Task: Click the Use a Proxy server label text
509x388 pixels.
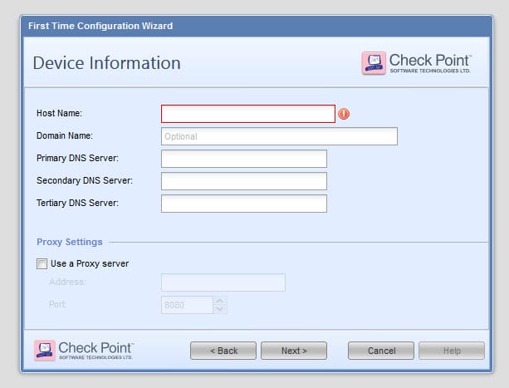Action: 90,263
